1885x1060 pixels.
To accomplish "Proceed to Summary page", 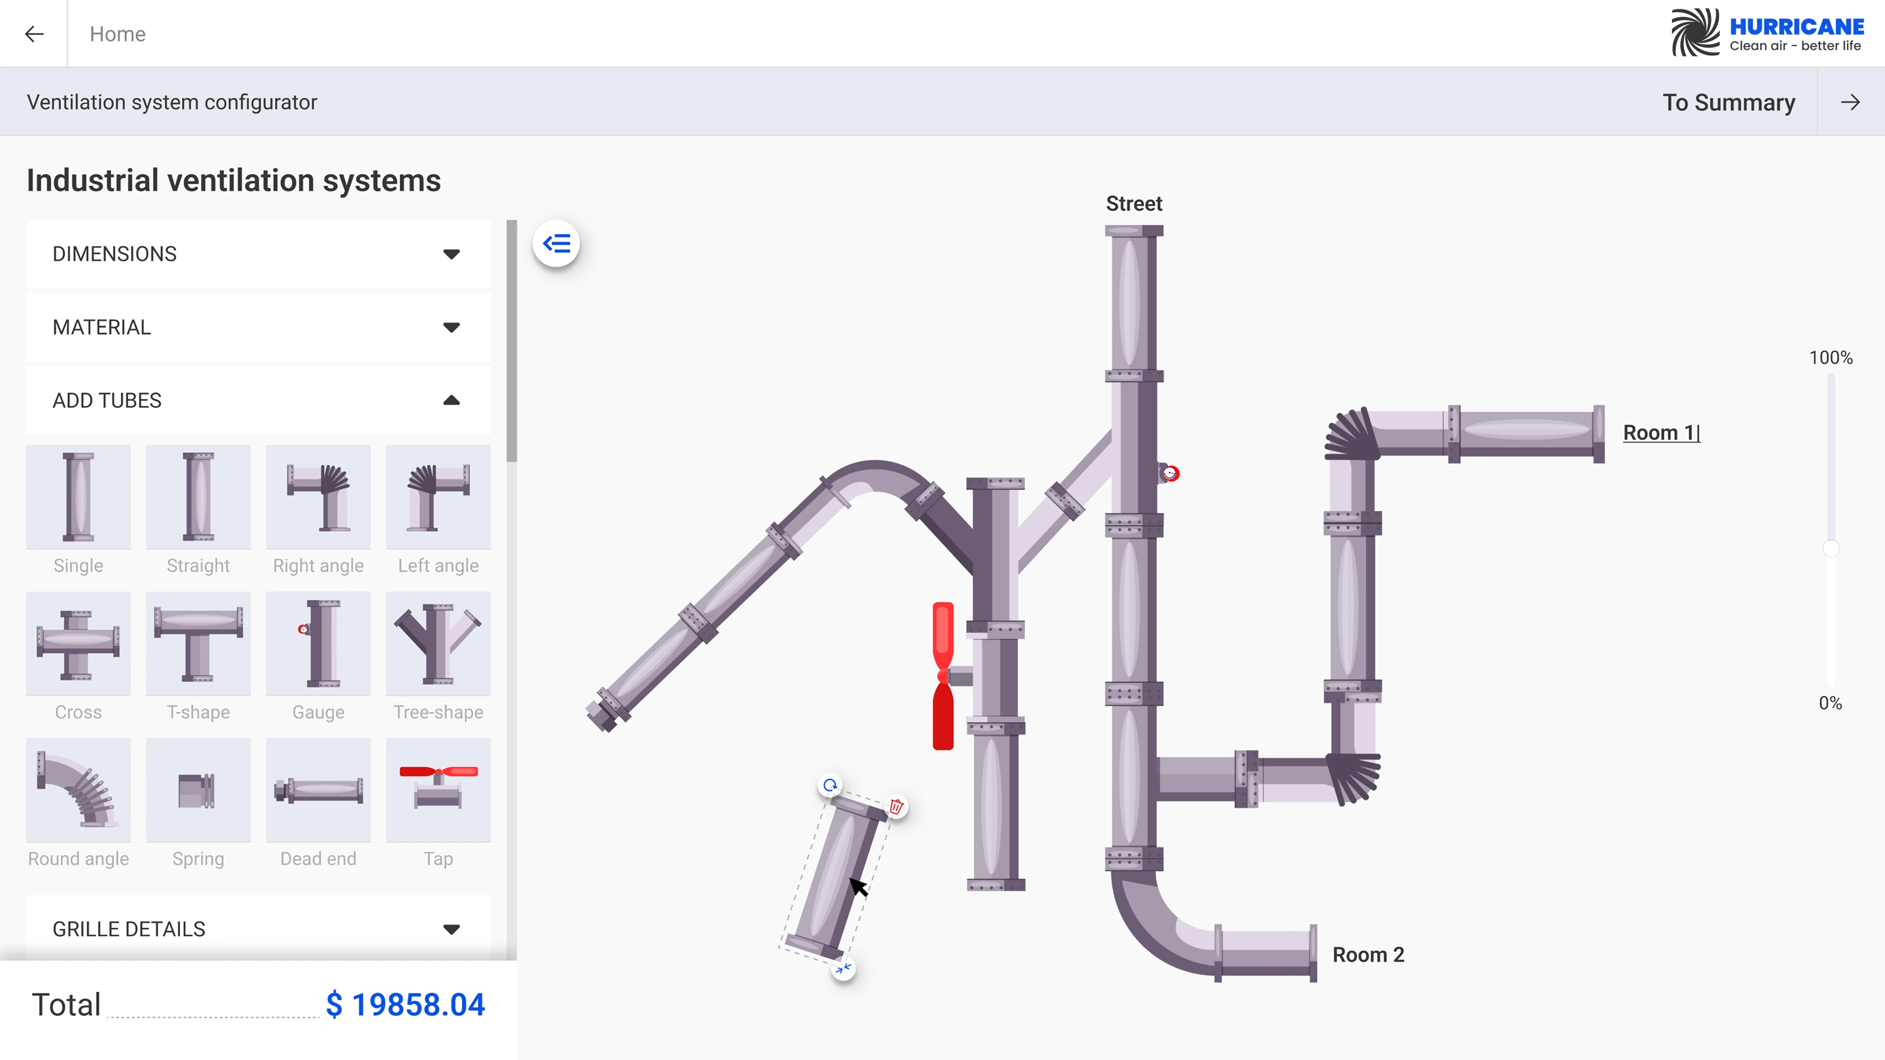I will pyautogui.click(x=1729, y=102).
